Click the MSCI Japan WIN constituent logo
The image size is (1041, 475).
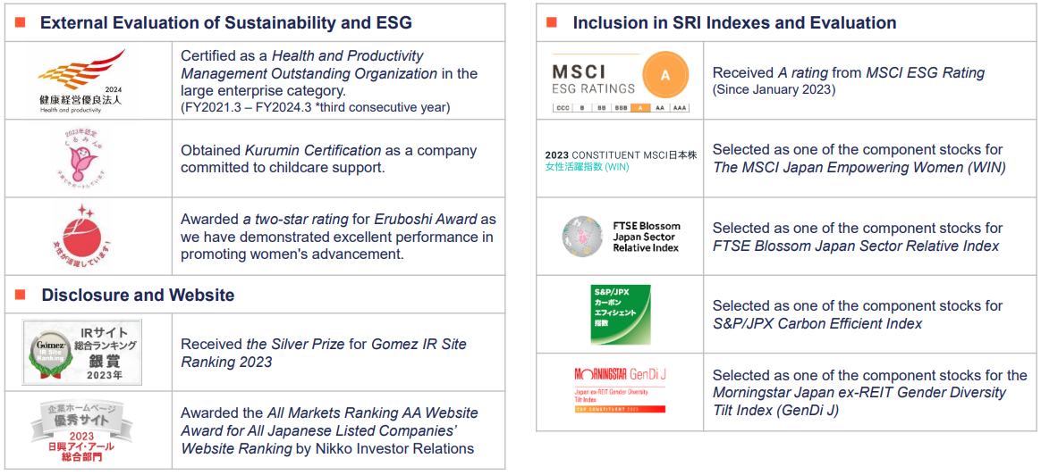point(621,160)
